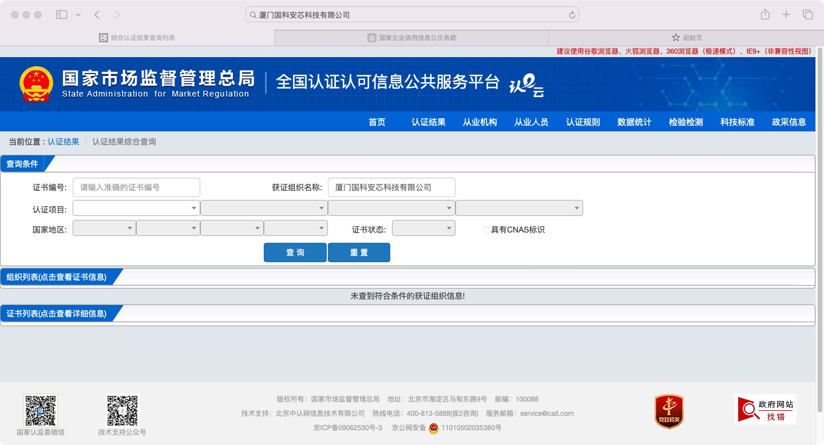824x445 pixels.
Task: Open the 数据统计 navigation menu
Action: coord(635,122)
